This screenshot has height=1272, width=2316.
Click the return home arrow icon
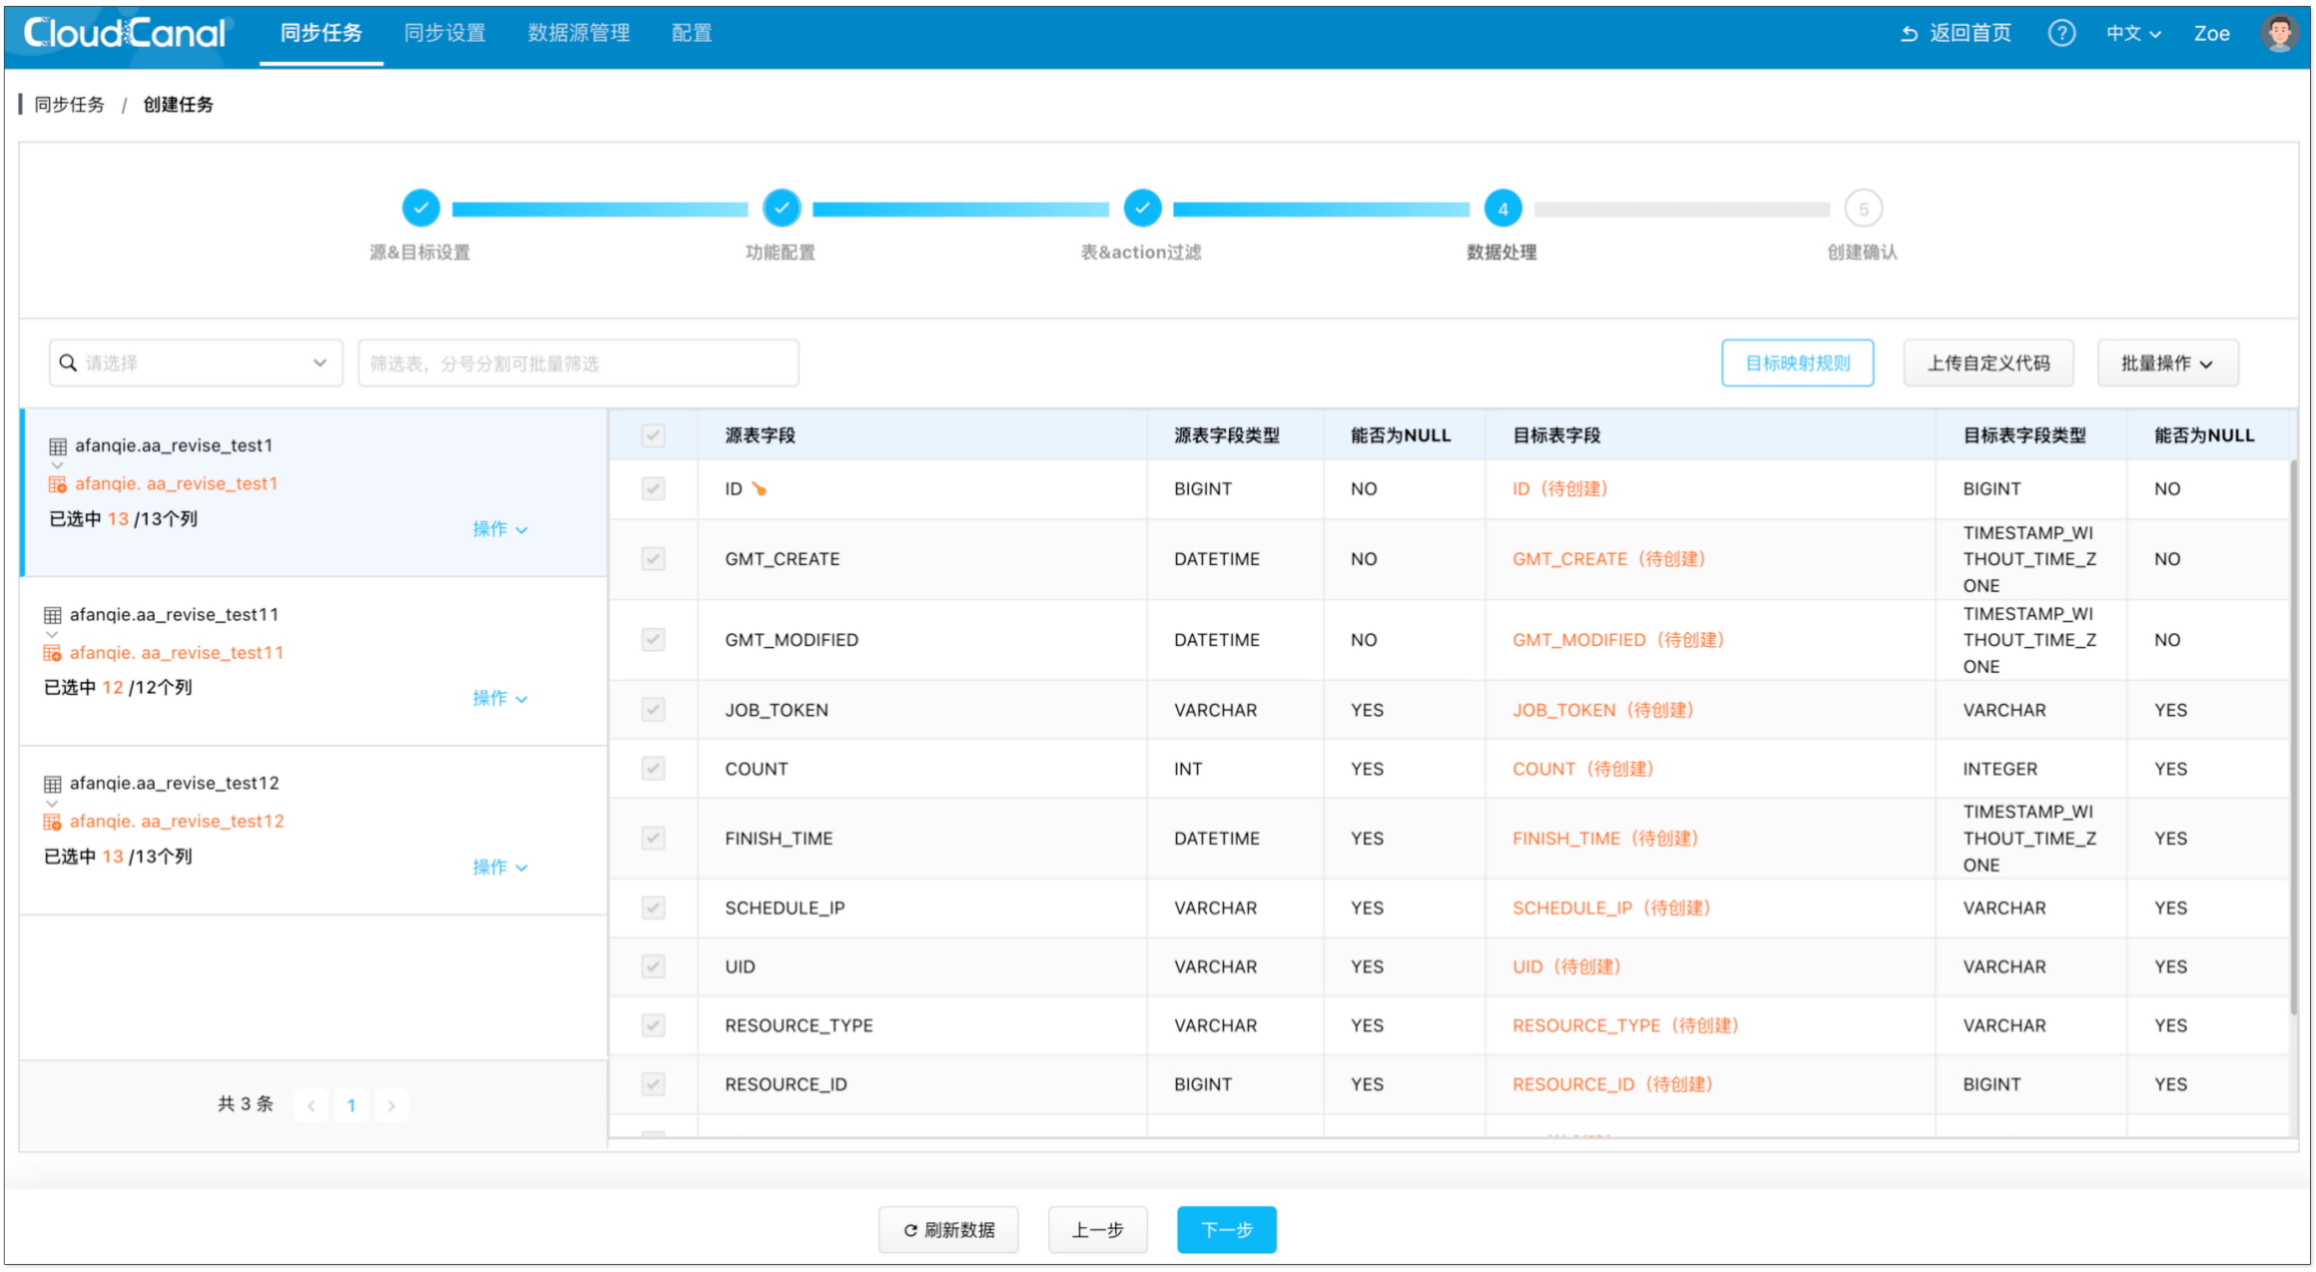(1909, 34)
